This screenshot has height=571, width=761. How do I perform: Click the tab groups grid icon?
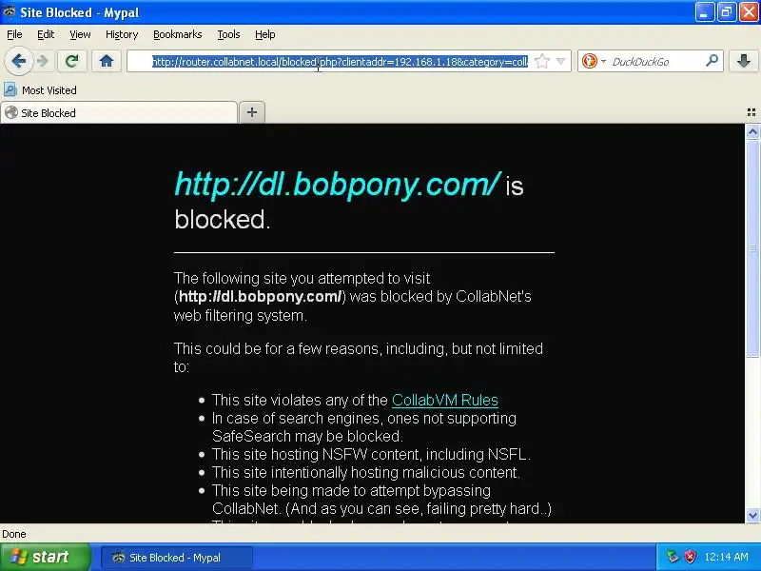click(751, 112)
